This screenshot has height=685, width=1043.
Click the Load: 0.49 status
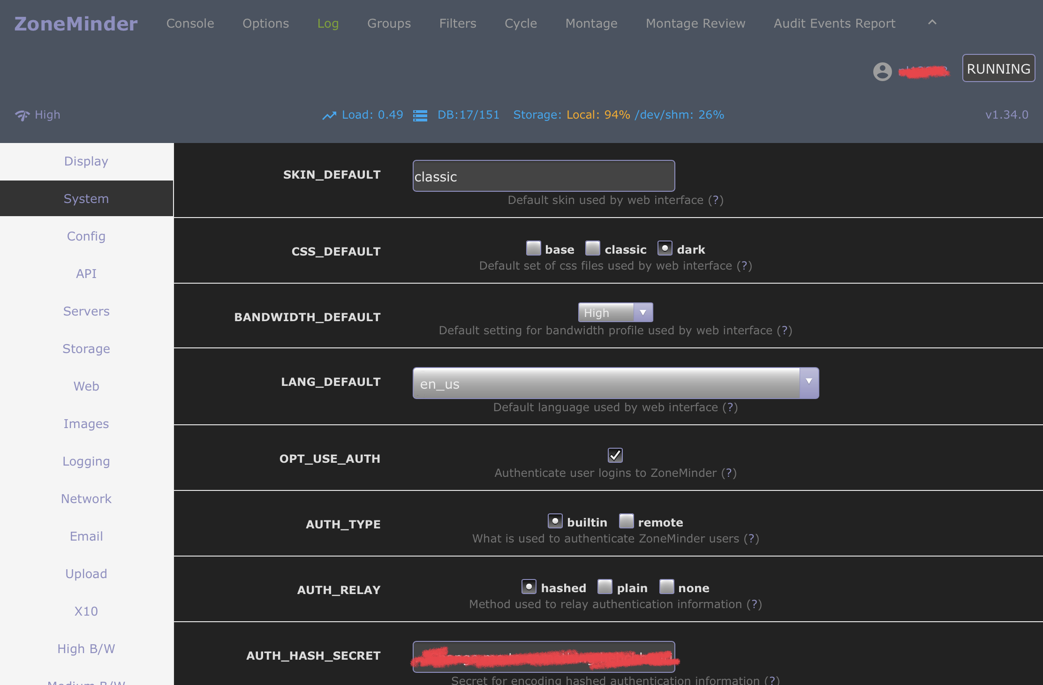[x=372, y=115]
